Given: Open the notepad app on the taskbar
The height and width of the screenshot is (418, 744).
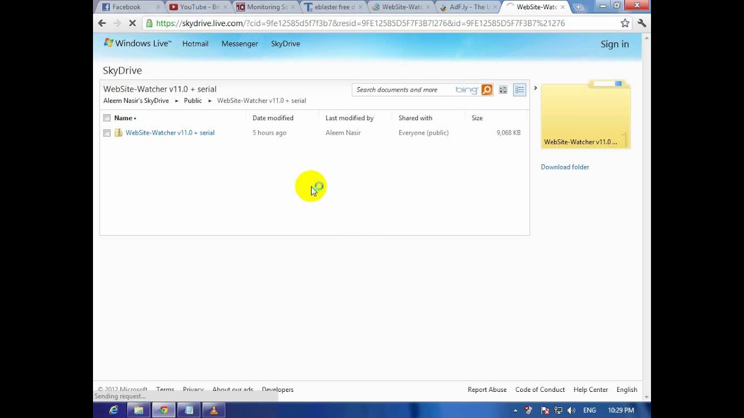Looking at the screenshot, I should pos(189,410).
